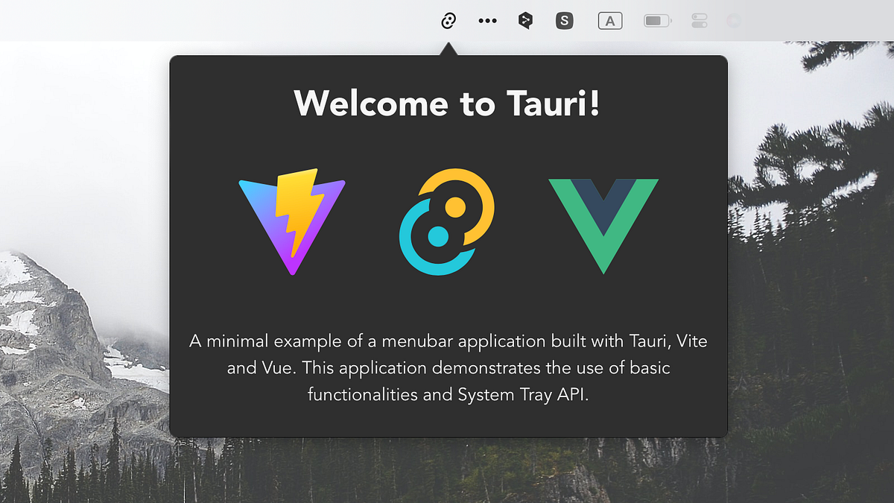
Task: Click the dark hexagon menu bar icon
Action: tap(525, 21)
